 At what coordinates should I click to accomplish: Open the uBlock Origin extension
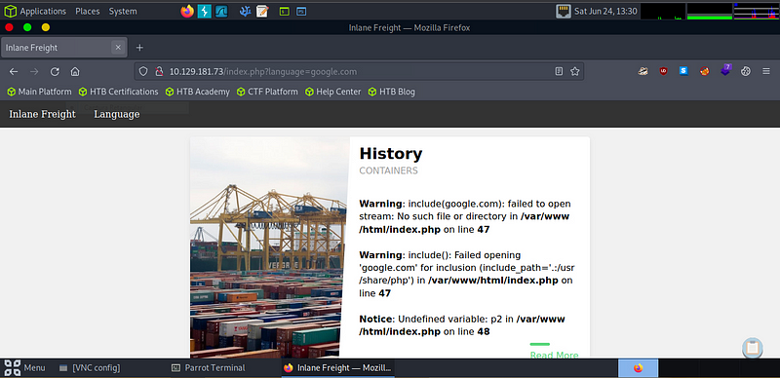[x=663, y=71]
